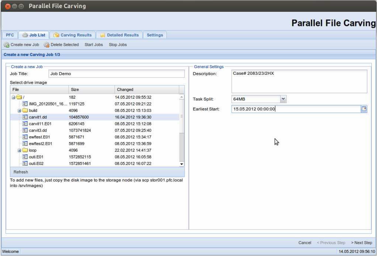Select the loop folder name
The width and height of the screenshot is (377, 256).
[33, 150]
